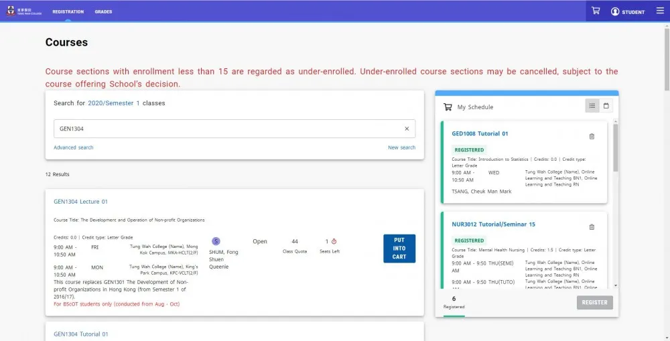
Task: Click instructor avatar for SHUM, Fong Shuen
Action: [216, 241]
